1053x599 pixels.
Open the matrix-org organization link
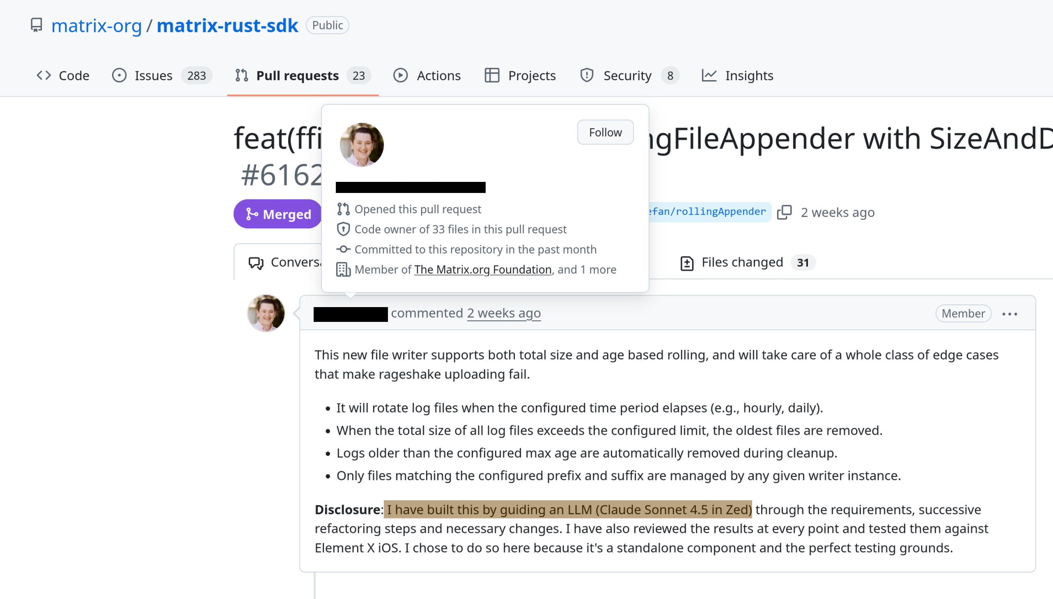coord(96,25)
